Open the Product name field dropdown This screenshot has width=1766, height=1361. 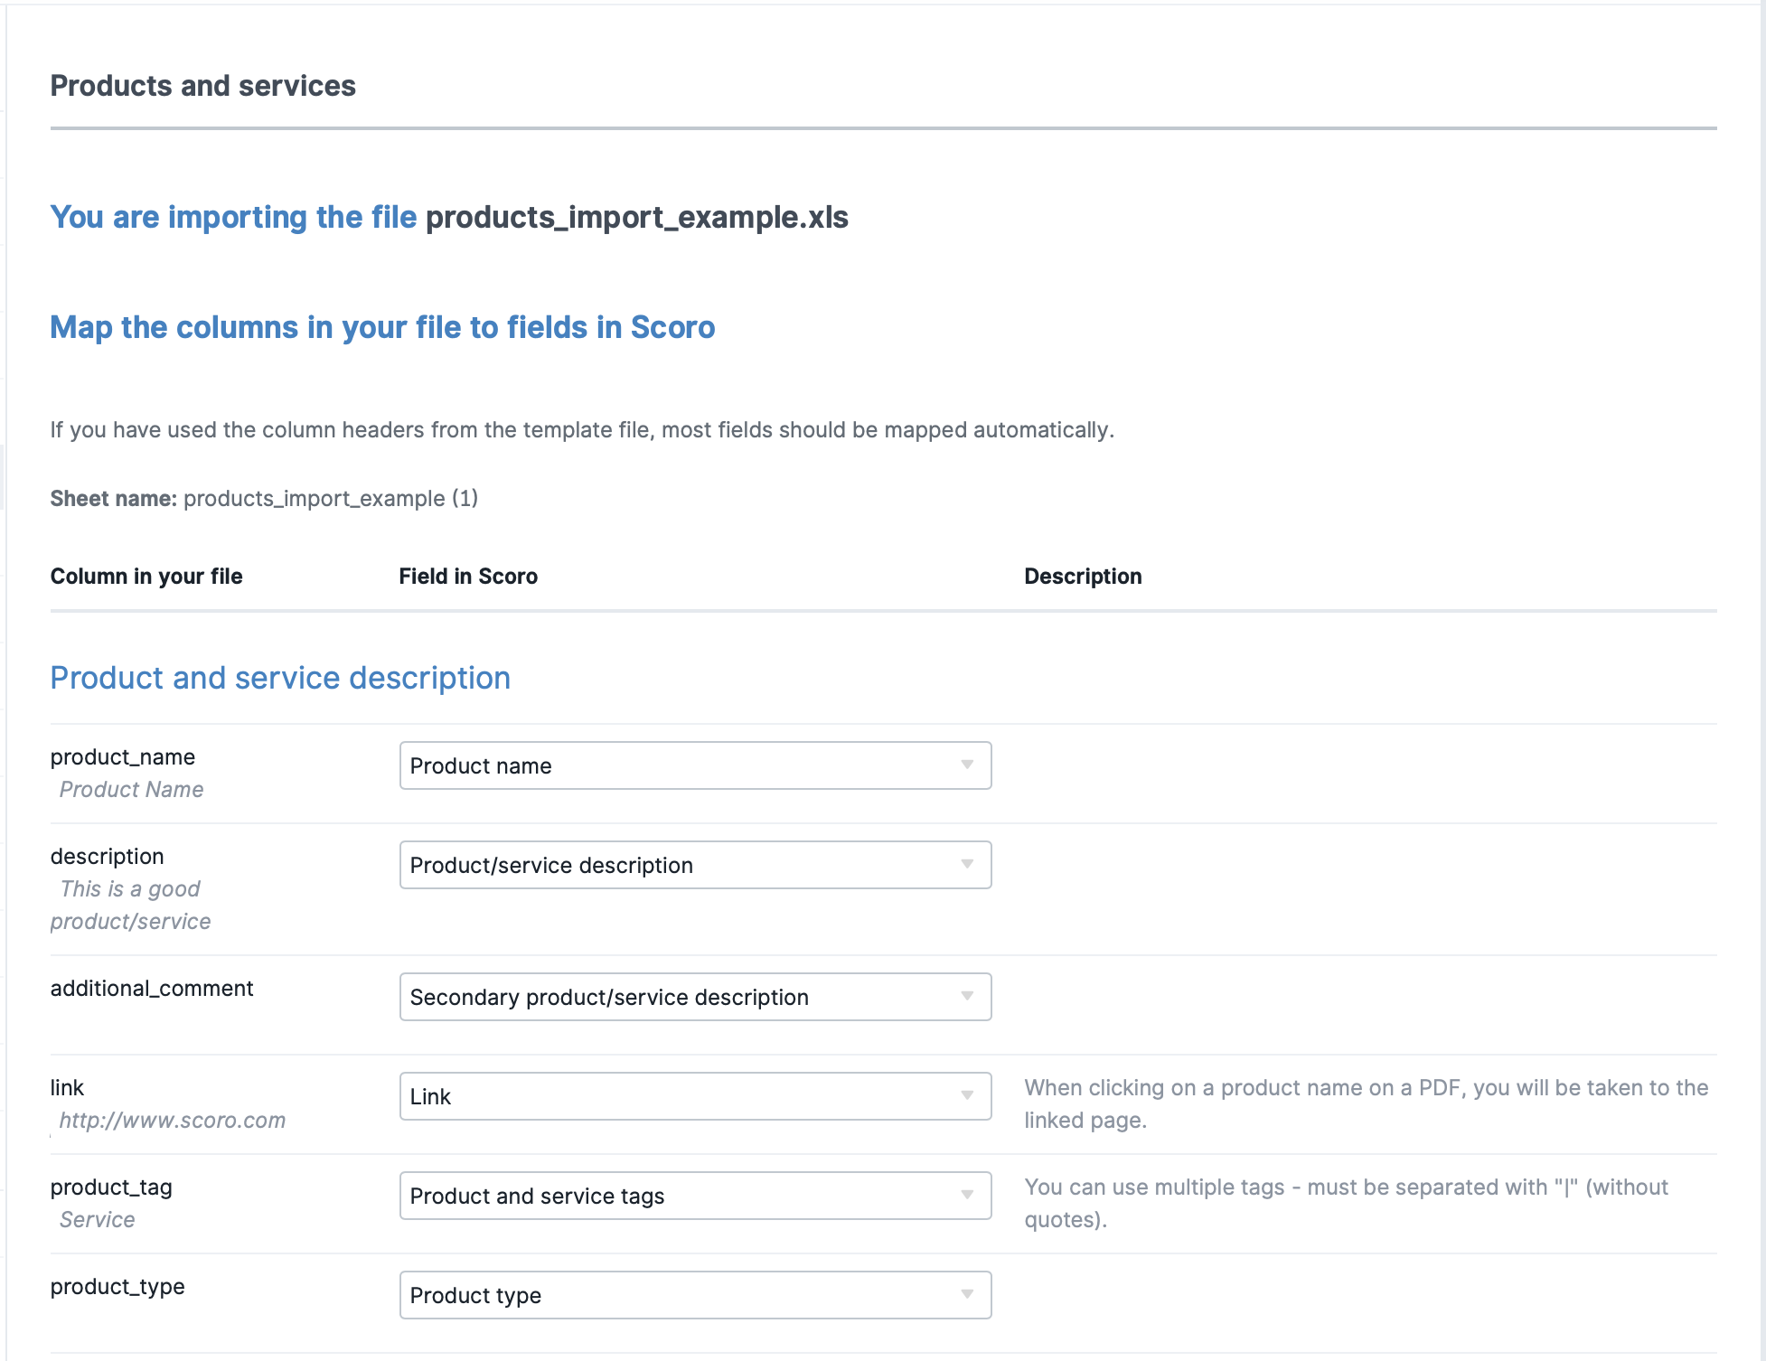[x=694, y=765]
